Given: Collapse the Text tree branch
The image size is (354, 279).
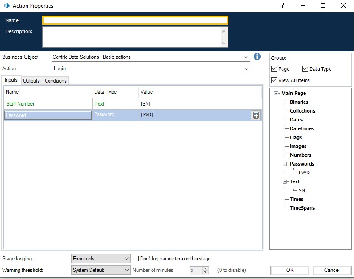Looking at the screenshot, I should 285,181.
